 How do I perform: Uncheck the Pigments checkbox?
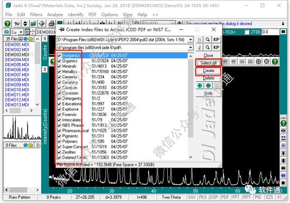coord(59,136)
